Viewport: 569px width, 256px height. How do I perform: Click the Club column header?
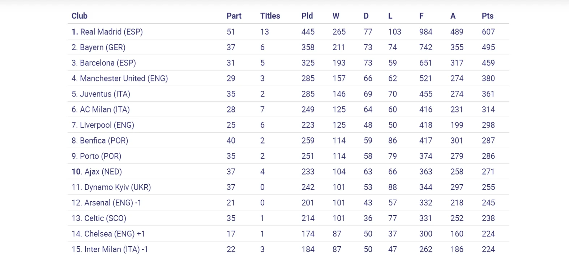click(x=79, y=16)
